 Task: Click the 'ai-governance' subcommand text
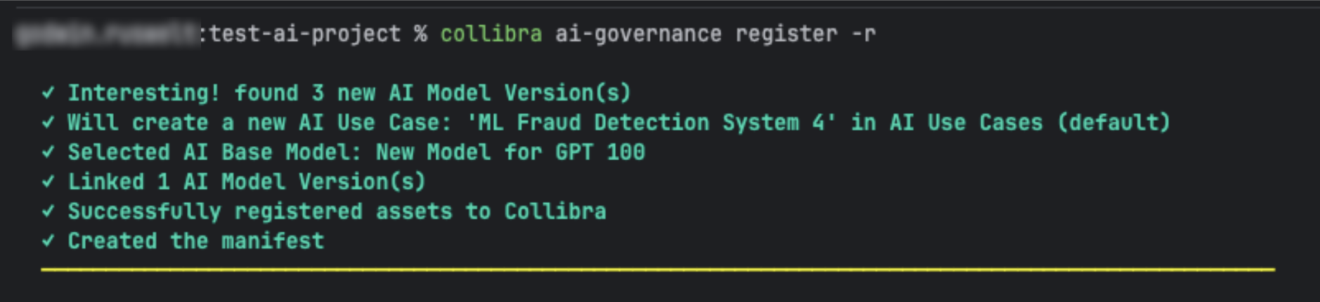pyautogui.click(x=638, y=34)
